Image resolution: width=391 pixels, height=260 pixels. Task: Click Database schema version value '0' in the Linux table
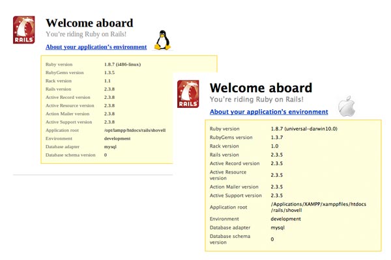coord(106,155)
